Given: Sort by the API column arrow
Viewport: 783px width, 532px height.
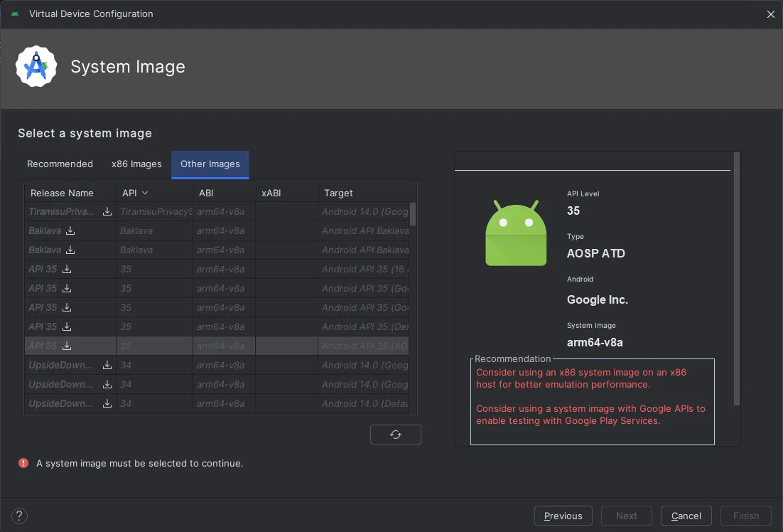Looking at the screenshot, I should pyautogui.click(x=145, y=193).
